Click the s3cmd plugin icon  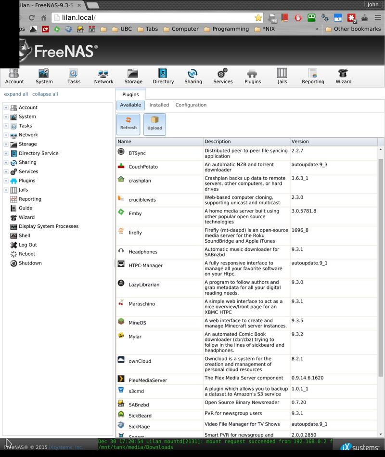121,390
